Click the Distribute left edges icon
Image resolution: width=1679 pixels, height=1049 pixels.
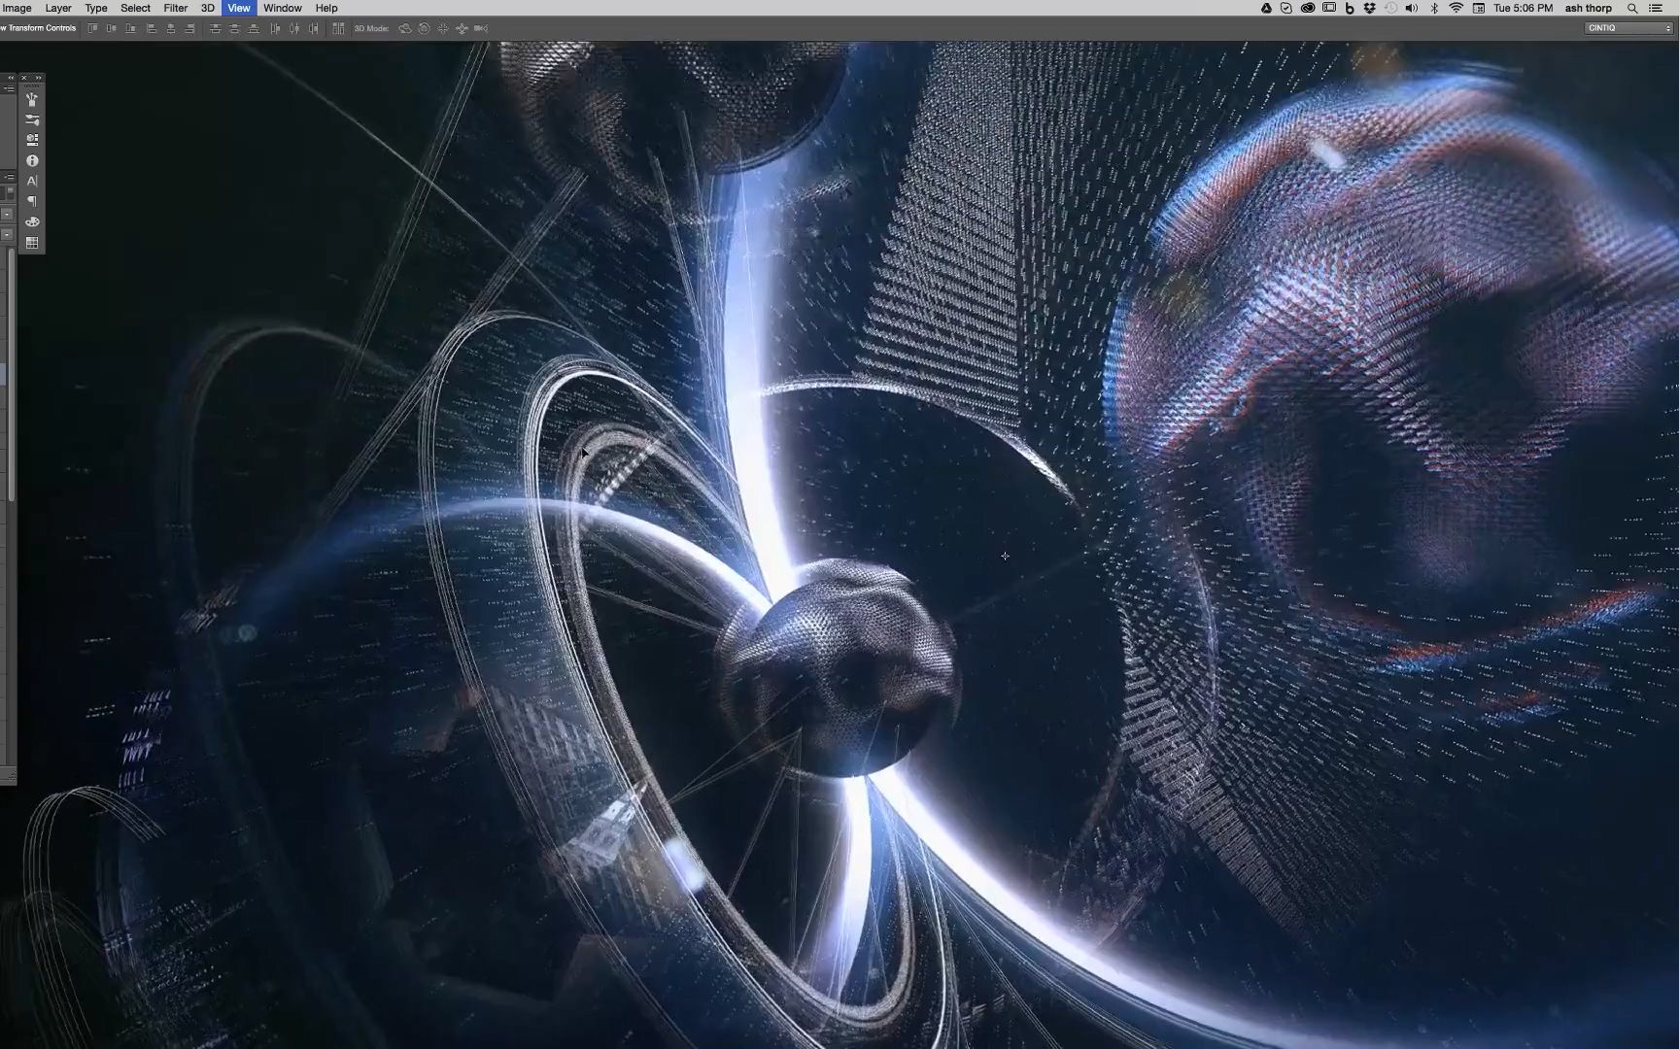275,28
